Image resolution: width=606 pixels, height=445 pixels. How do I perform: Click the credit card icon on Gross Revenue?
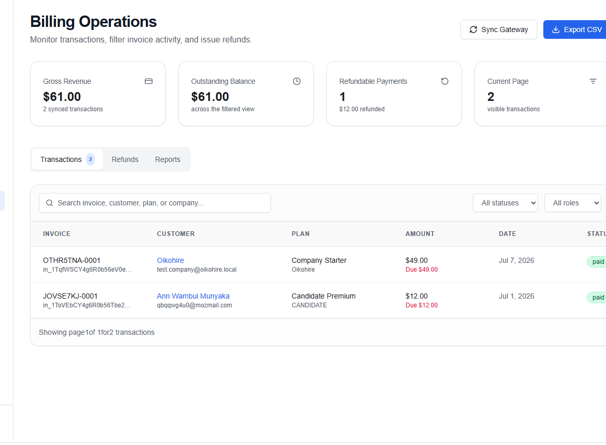[149, 81]
